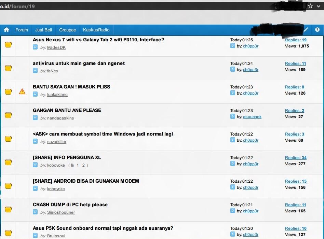
Task: Expand preview arrow beside MadesDK
Action: (x=35, y=47)
